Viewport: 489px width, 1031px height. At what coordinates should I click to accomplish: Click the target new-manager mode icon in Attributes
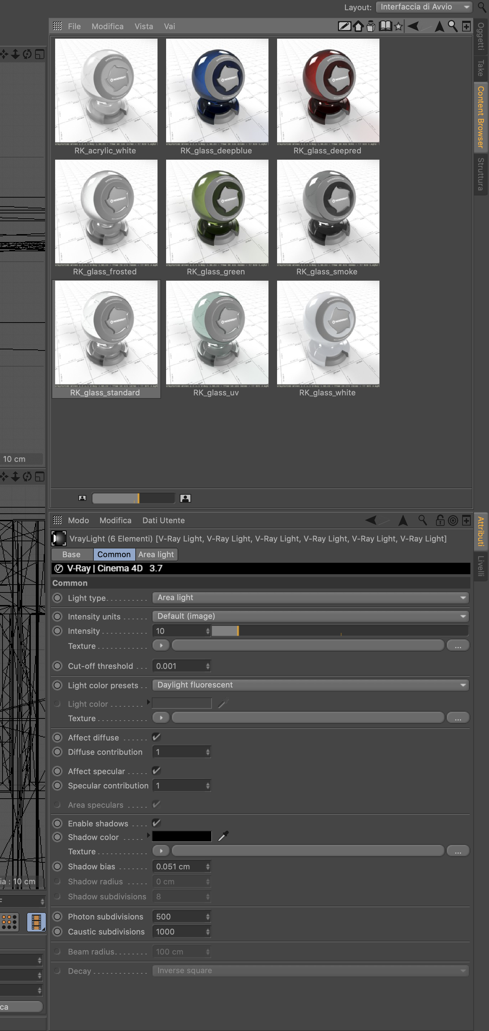(453, 520)
